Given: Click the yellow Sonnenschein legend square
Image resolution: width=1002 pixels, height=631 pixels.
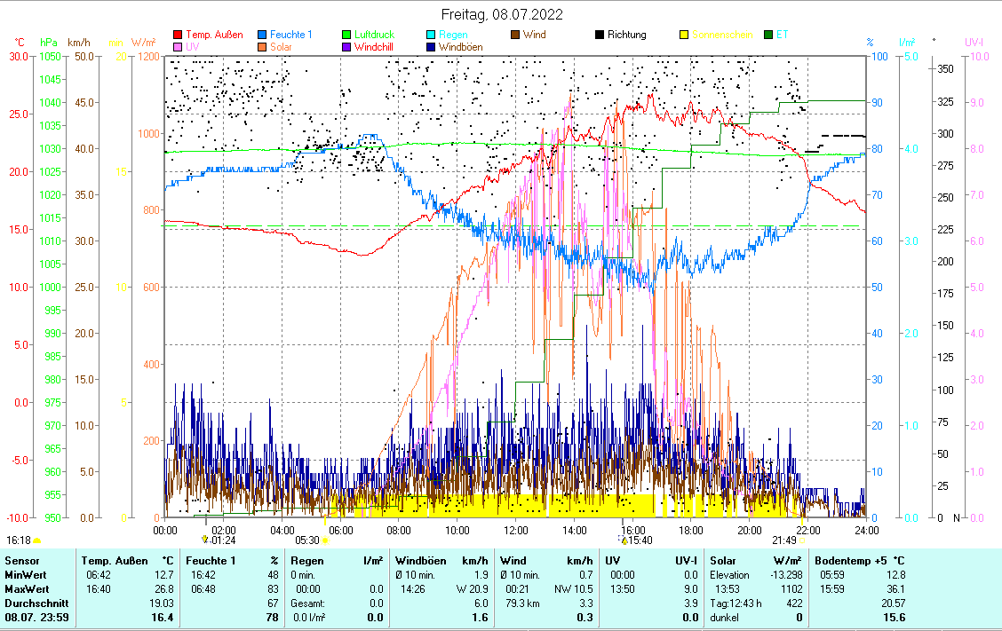Looking at the screenshot, I should [684, 35].
